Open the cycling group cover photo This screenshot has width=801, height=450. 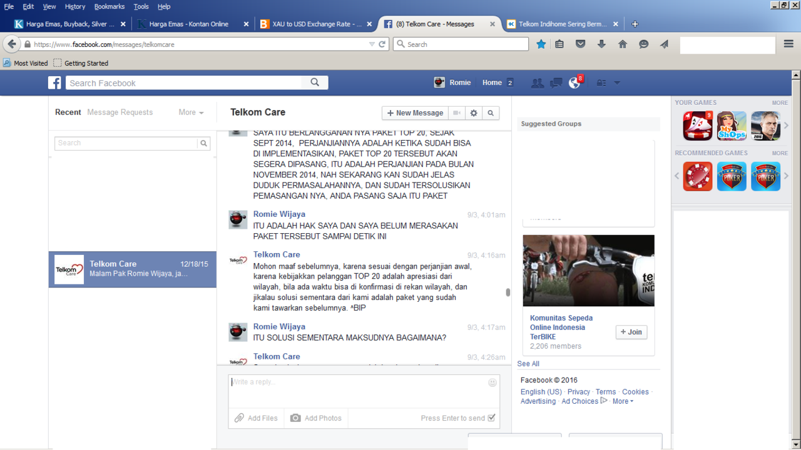point(589,271)
